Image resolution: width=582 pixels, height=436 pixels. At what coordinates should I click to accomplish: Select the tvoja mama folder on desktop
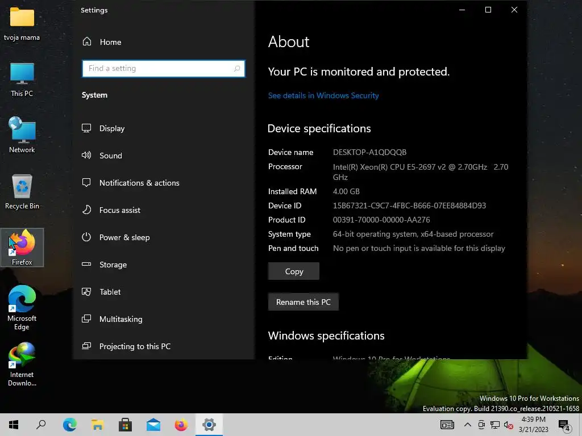22,24
